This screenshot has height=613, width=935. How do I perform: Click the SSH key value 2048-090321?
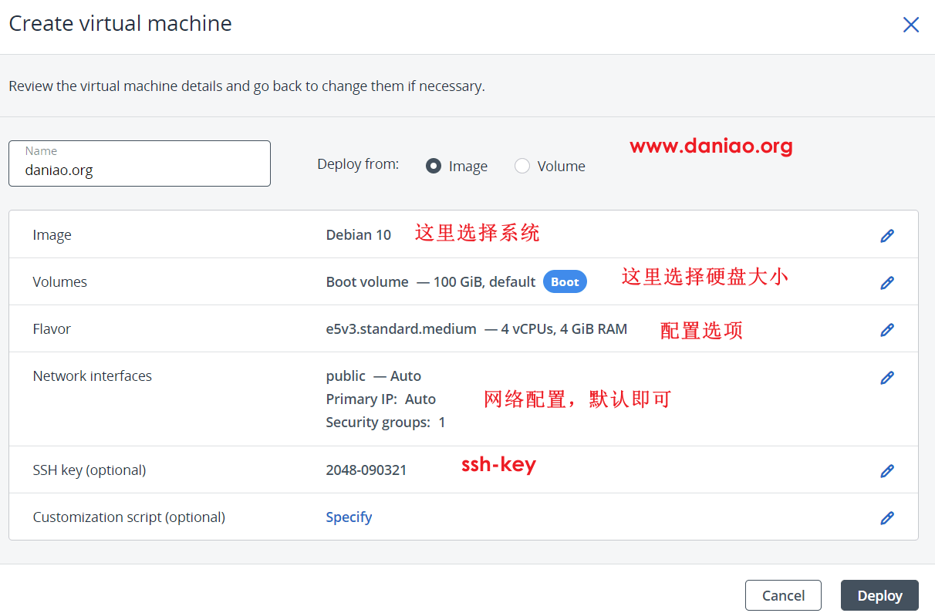click(x=366, y=470)
